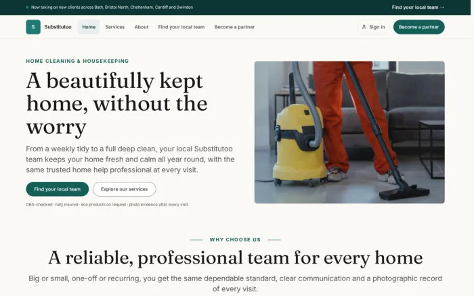This screenshot has height=296, width=474.
Task: Click the A reliable, professional team heading
Action: (235, 257)
